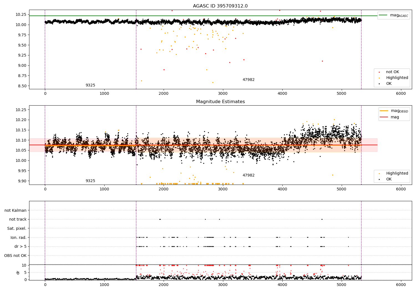
Task: Click "not OK" in the top plot legend
Action: (x=392, y=72)
